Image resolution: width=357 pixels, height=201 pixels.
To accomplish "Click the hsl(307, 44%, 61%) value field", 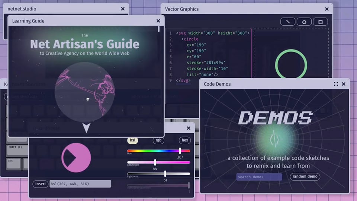I will click(x=80, y=184).
